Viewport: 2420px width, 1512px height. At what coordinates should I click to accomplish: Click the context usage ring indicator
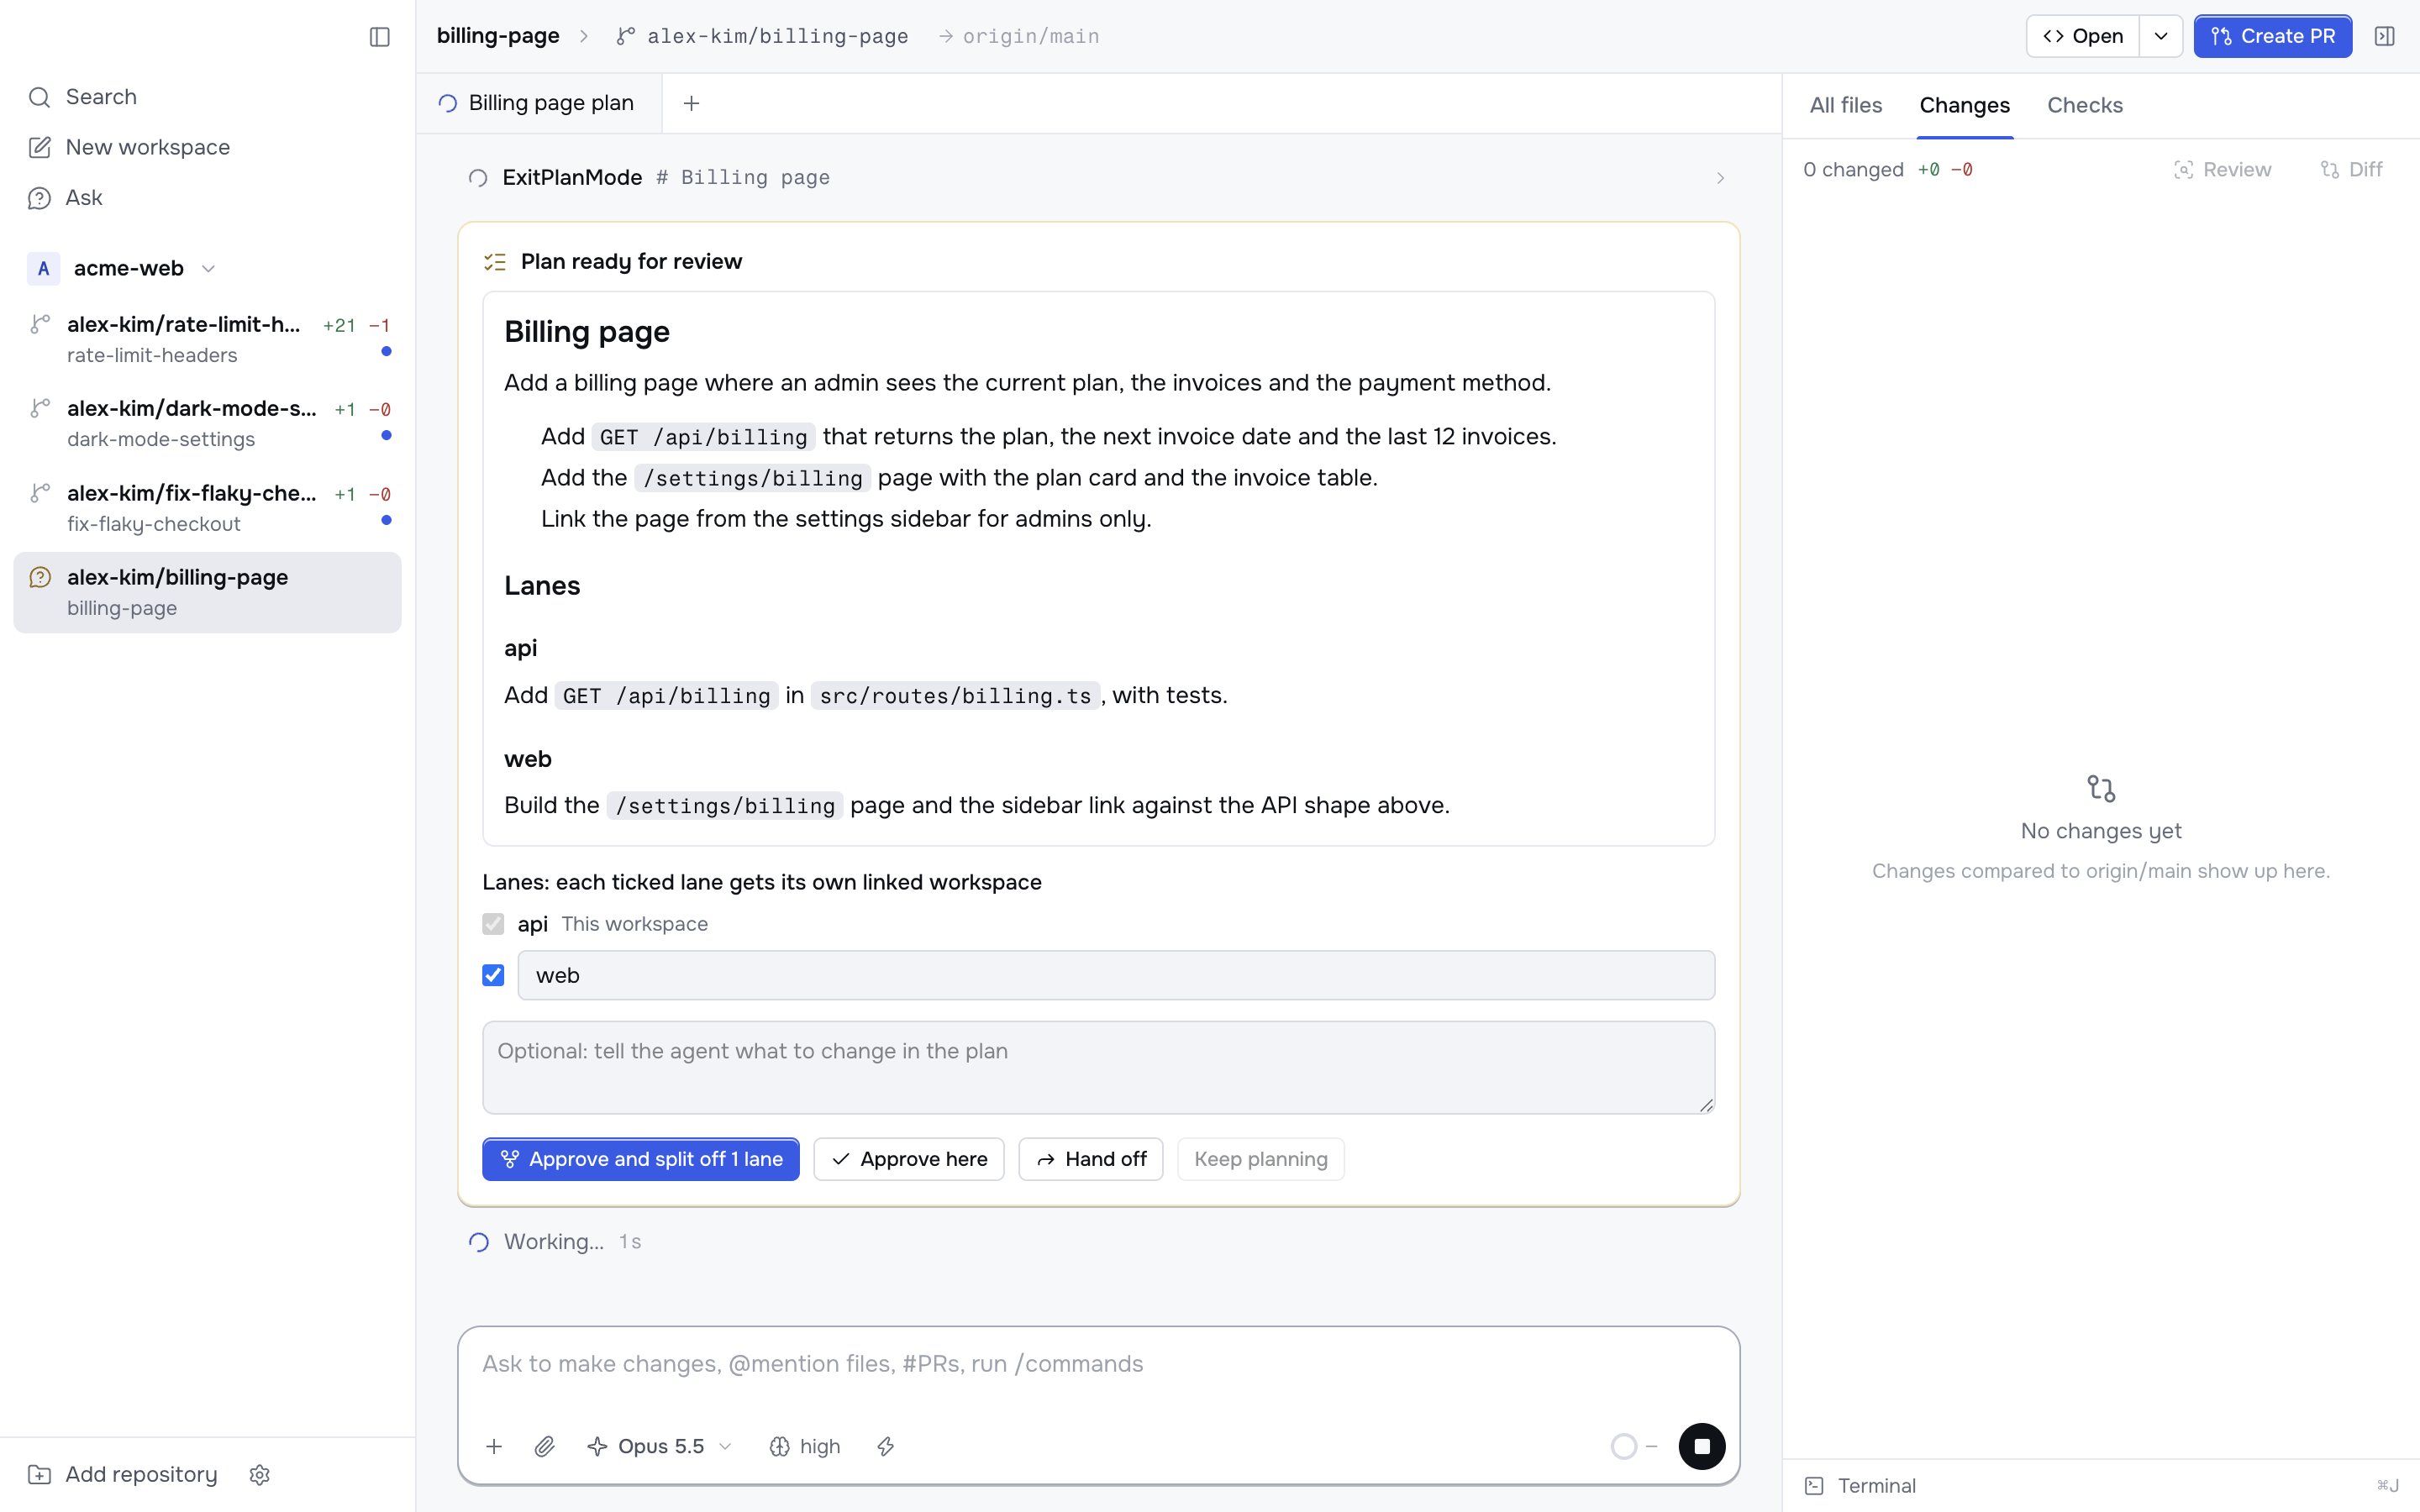point(1623,1446)
